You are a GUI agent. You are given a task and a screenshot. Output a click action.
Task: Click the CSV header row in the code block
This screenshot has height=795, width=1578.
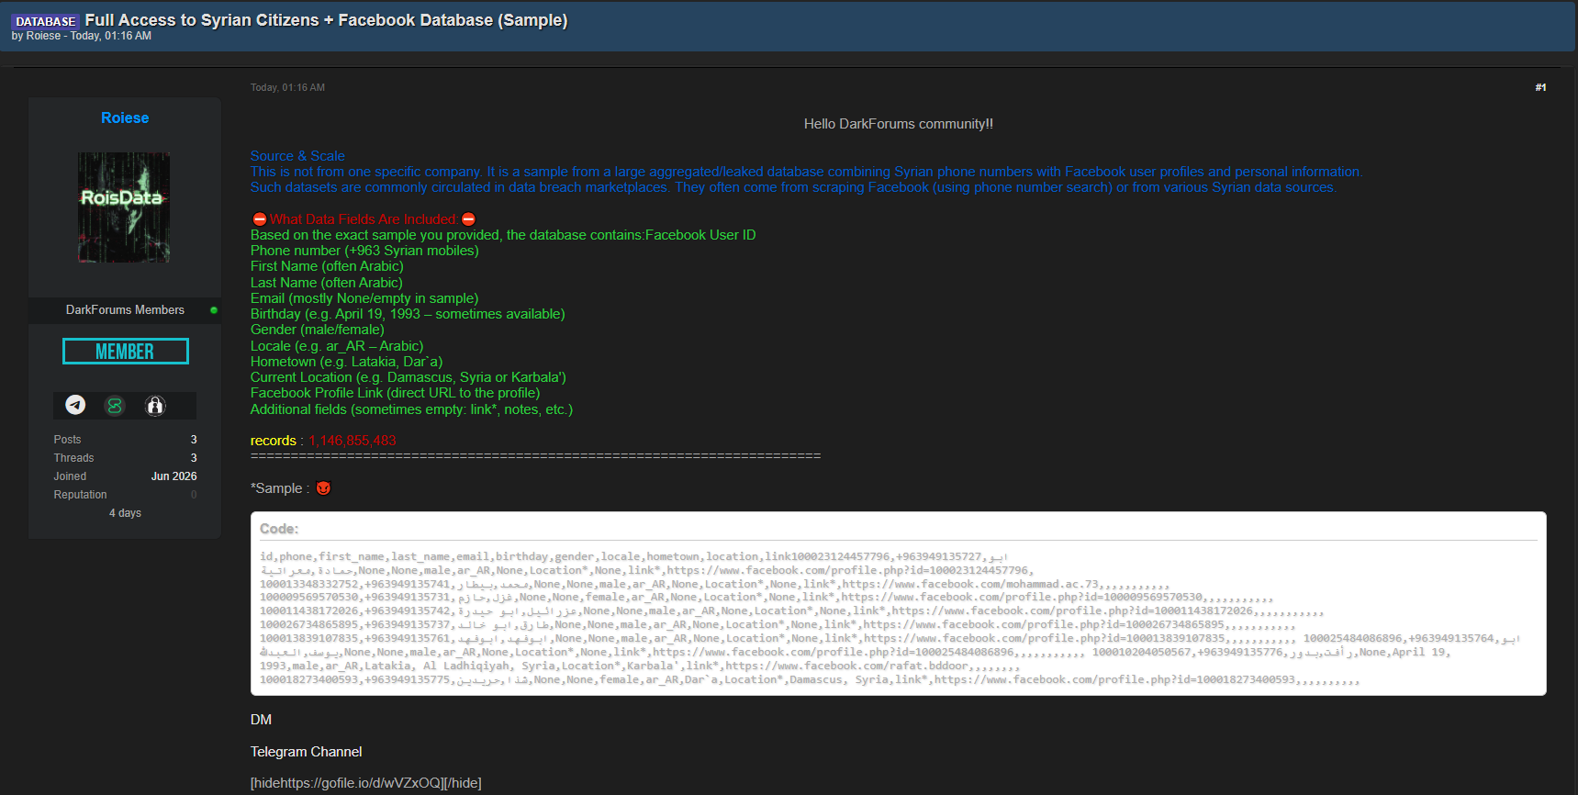point(633,556)
